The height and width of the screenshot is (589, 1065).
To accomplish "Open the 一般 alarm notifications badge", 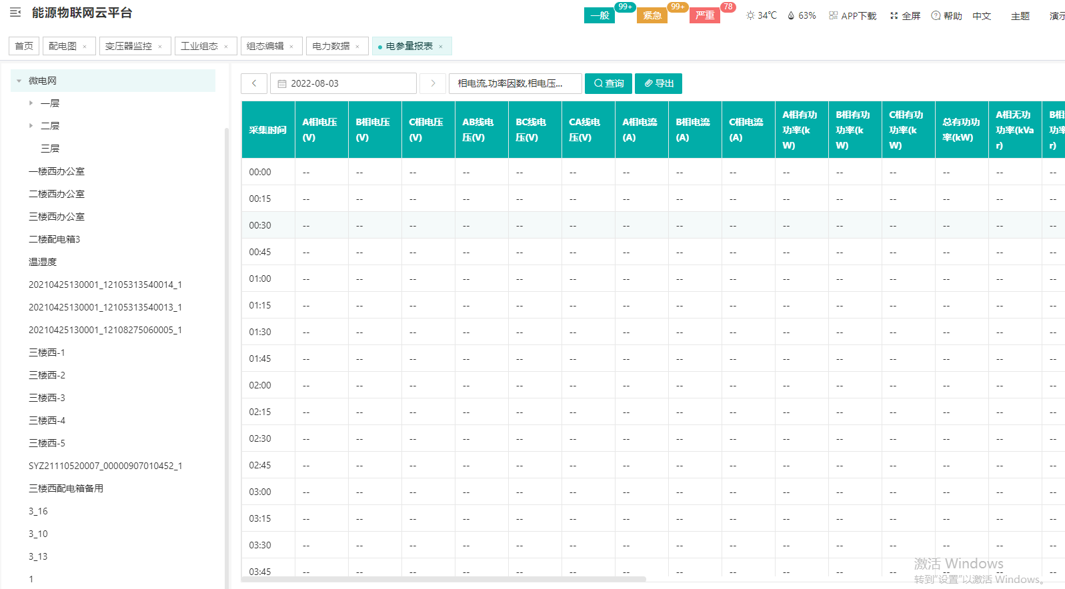I will point(600,15).
